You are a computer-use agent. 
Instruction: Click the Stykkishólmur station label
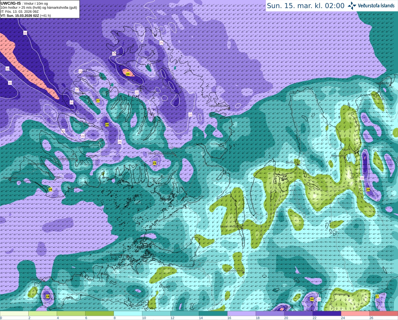coord(119,254)
